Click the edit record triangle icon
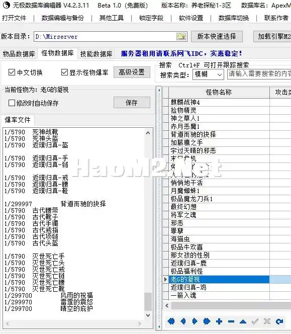The height and width of the screenshot is (334, 291). (243, 321)
